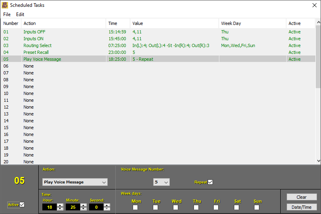Open the Edit menu
Viewport: 321px width, 214px height.
[20, 14]
